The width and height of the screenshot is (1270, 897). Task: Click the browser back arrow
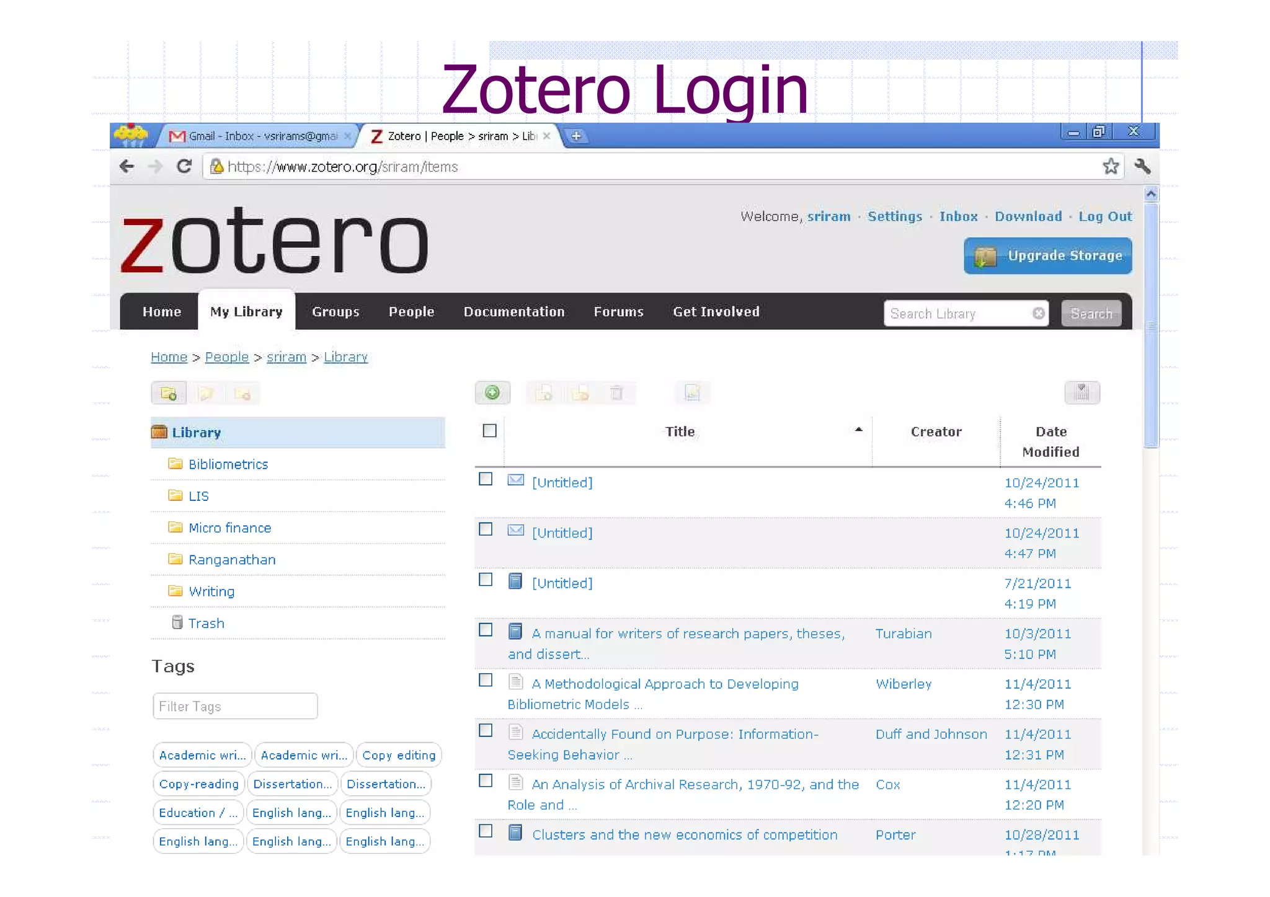coord(127,166)
